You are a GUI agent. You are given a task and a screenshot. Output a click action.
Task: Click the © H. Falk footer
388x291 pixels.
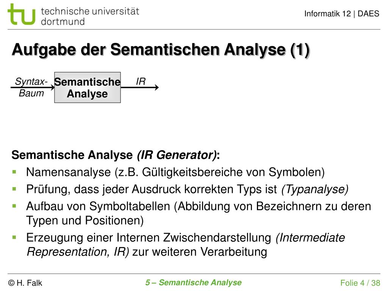pyautogui.click(x=25, y=283)
